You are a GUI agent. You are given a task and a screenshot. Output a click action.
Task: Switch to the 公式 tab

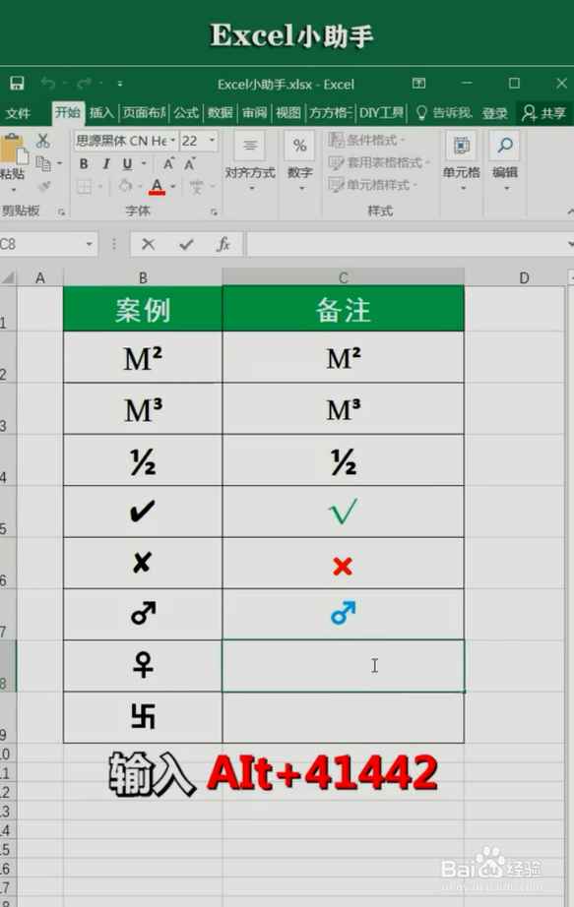click(186, 112)
